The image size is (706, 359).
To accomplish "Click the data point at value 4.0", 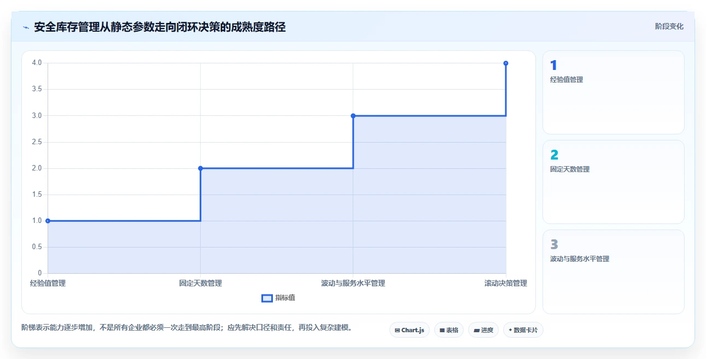I will [506, 63].
